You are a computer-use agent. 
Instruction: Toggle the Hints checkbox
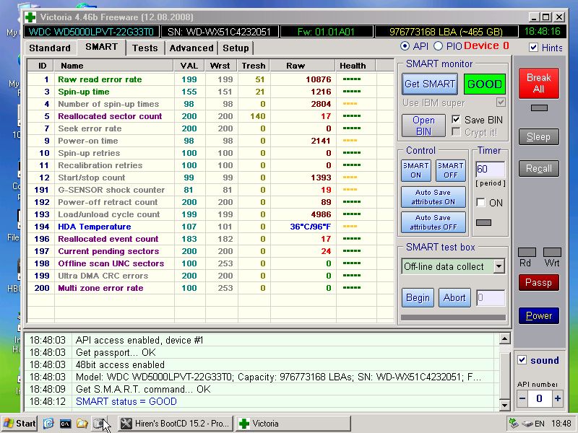(533, 48)
